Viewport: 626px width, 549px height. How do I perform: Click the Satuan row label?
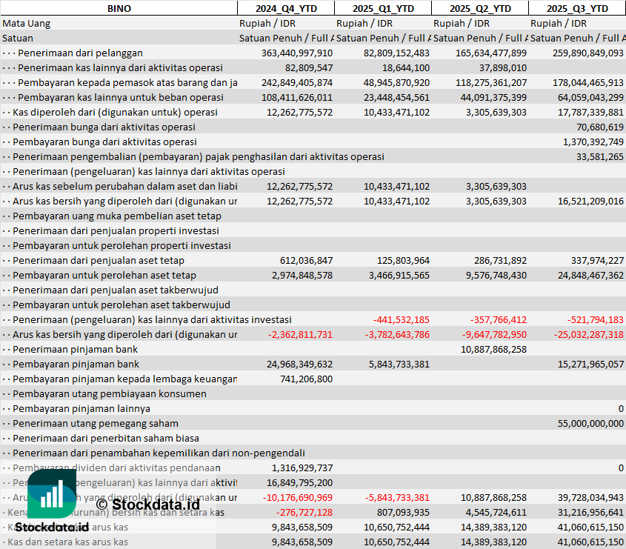(x=18, y=38)
